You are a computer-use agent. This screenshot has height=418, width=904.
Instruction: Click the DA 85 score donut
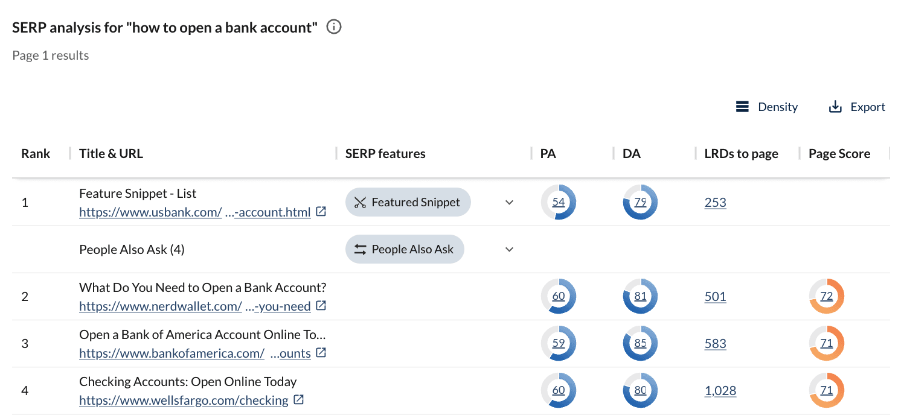[640, 343]
